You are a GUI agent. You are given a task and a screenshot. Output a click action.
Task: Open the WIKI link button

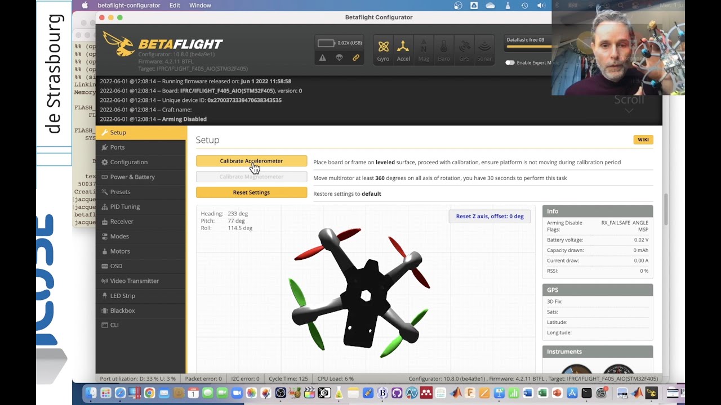(x=643, y=139)
